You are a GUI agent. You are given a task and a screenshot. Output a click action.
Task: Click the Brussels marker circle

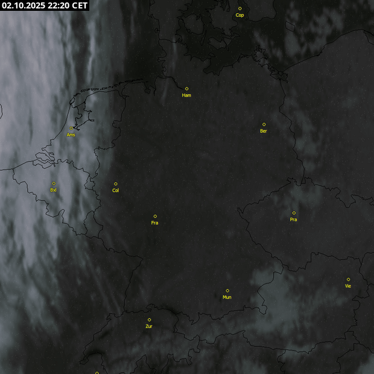click(53, 183)
